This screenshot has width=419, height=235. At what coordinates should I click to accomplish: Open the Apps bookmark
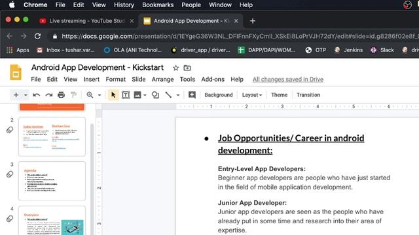click(18, 50)
